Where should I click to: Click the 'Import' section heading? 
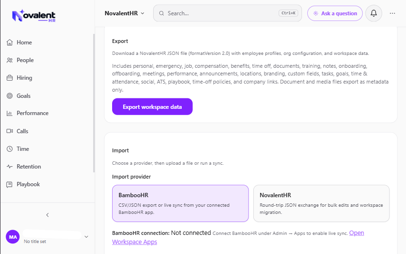pyautogui.click(x=120, y=150)
